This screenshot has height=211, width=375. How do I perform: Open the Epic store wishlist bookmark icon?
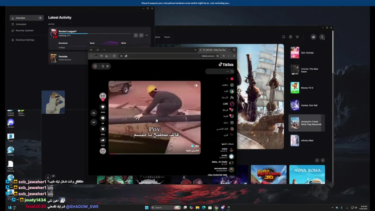[284, 37]
